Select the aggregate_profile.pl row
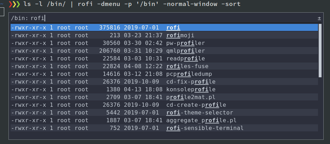 [x=164, y=120]
